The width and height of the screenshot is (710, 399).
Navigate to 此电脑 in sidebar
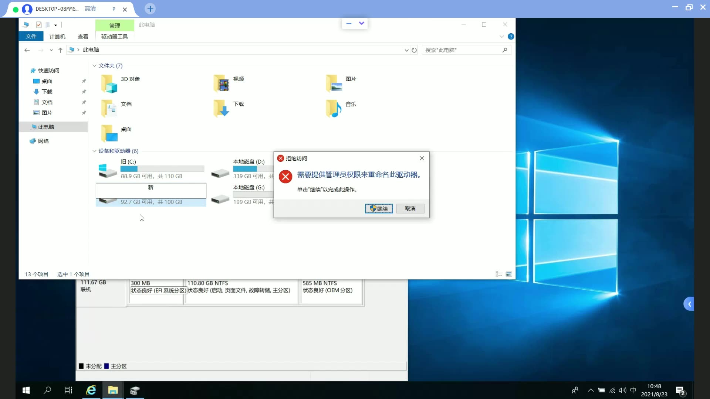[45, 127]
